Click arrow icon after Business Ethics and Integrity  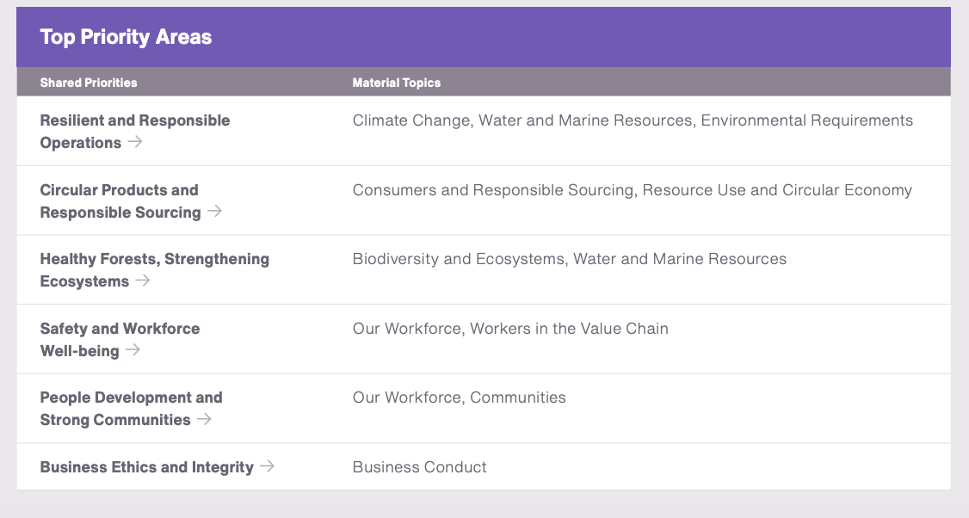point(267,466)
